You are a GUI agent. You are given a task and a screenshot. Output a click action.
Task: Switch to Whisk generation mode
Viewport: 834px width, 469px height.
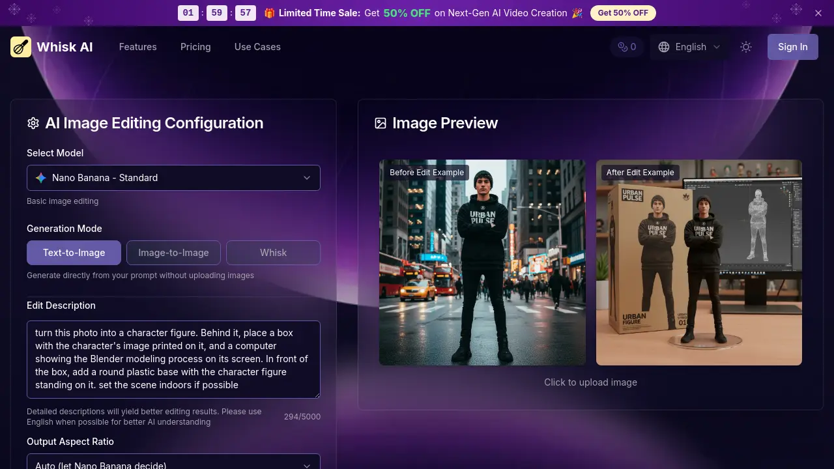[273, 253]
